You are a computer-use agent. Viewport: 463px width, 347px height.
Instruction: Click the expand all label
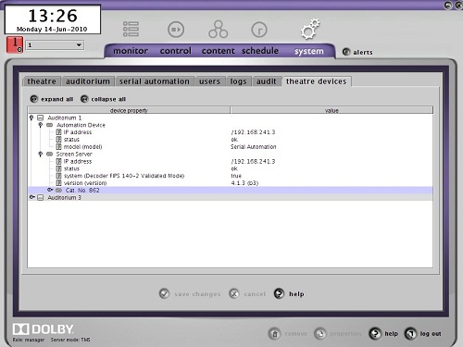click(x=57, y=99)
